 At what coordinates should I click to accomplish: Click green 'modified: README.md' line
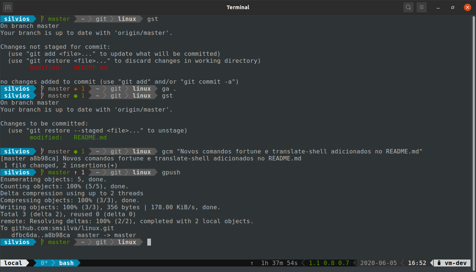pos(68,138)
